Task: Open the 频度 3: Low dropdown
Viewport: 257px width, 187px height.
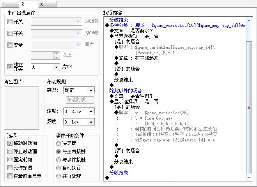Action: [x=79, y=122]
